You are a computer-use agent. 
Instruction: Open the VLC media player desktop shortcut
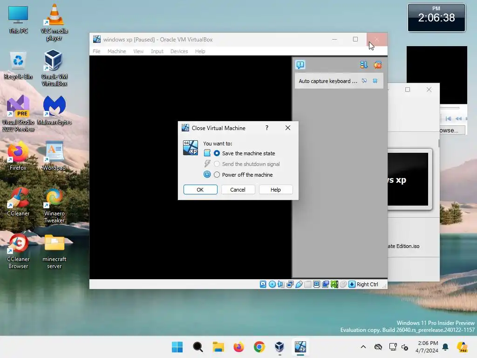tap(54, 22)
